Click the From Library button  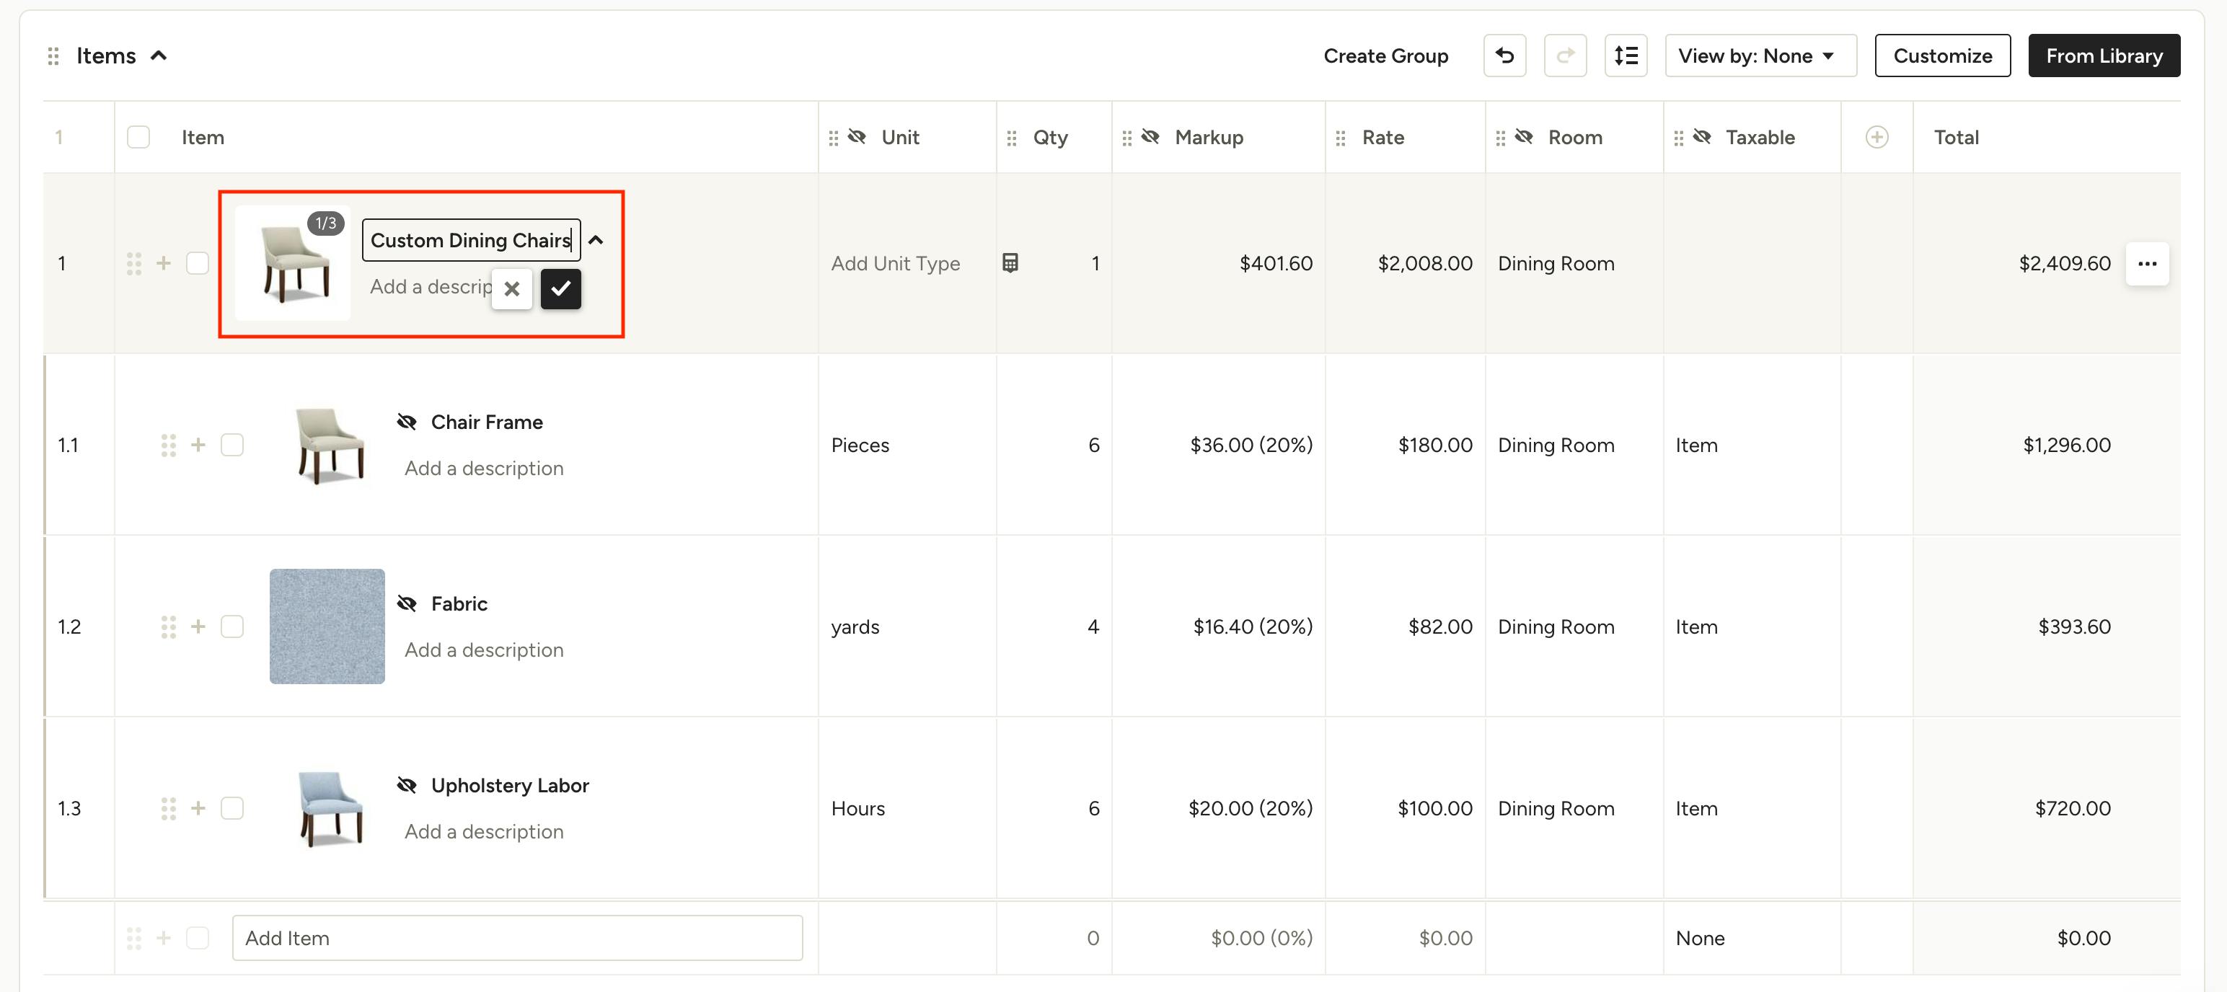(2104, 56)
